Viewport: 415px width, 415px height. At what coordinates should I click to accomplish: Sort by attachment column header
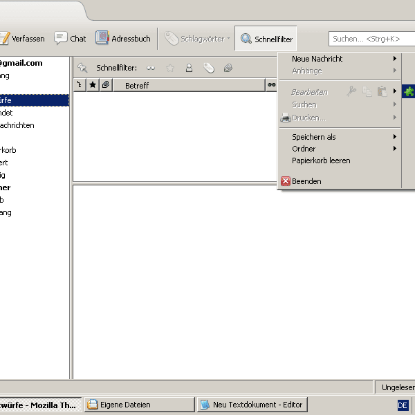pos(106,85)
